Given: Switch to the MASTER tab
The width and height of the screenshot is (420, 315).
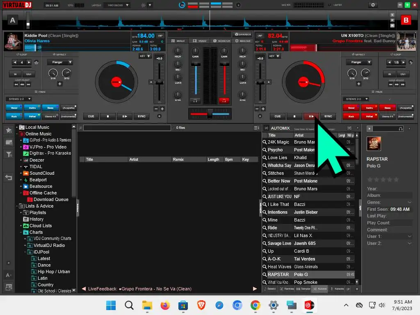Looking at the screenshot, I should click(243, 41).
